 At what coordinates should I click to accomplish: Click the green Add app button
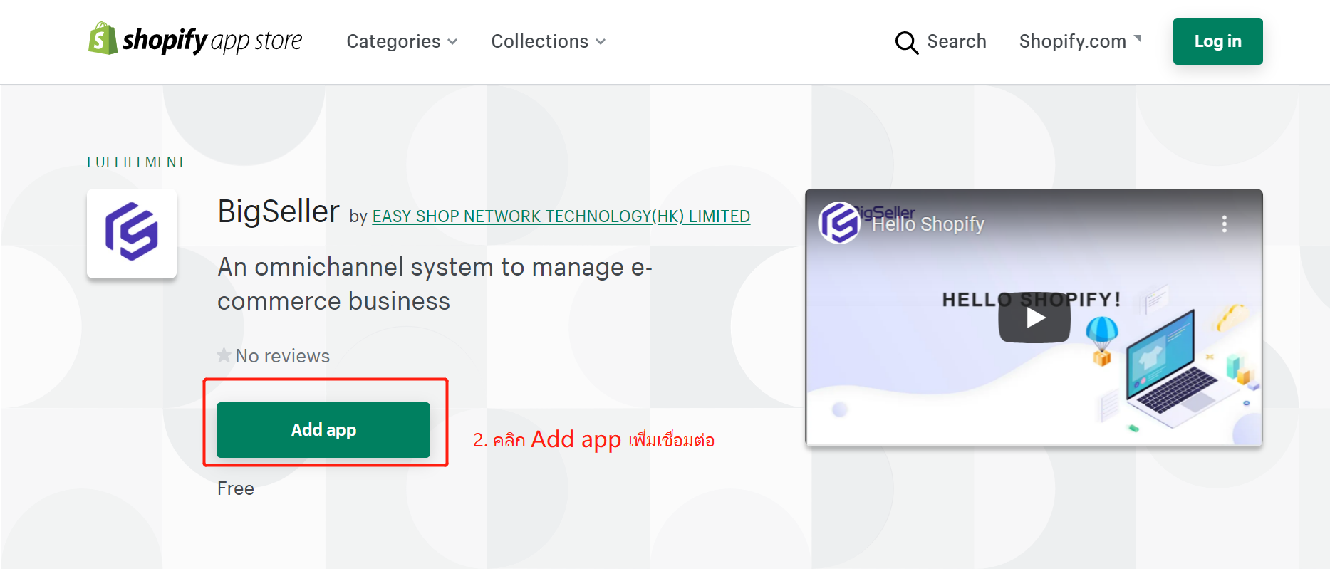(323, 430)
